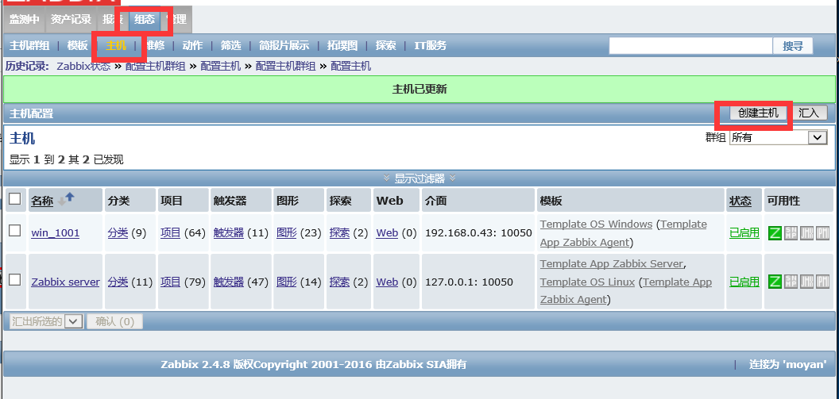
Task: Go to 动作 submenu
Action: tap(192, 46)
